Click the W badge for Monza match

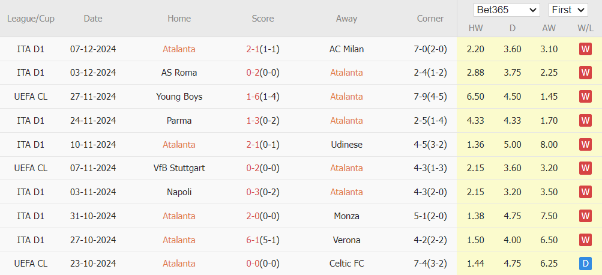[585, 216]
